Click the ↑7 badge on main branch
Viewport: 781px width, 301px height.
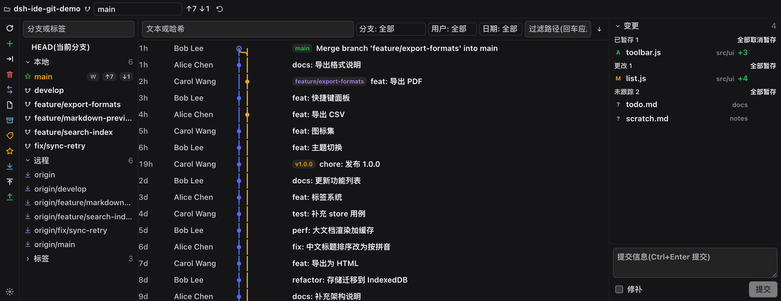point(109,77)
